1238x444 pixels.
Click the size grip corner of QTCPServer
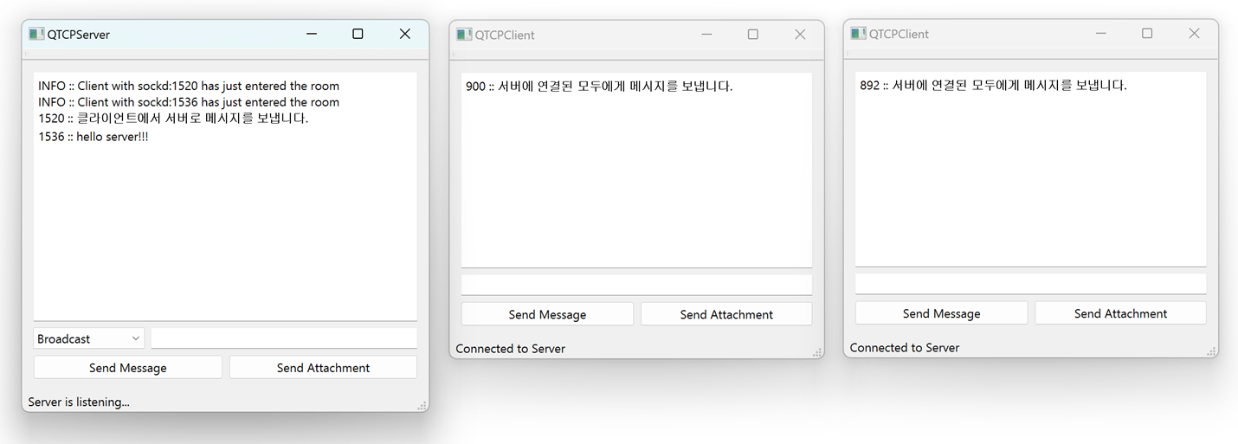pyautogui.click(x=422, y=405)
